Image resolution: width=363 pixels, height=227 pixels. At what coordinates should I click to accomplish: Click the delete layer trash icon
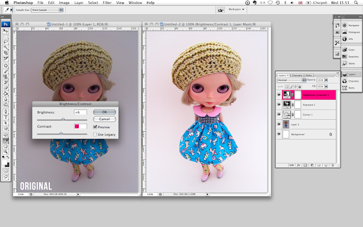[332, 165]
